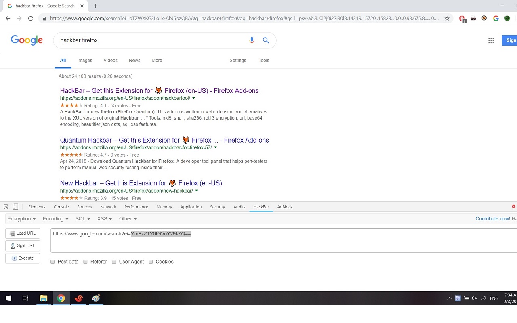Open the New Hackbar result link

click(x=141, y=183)
